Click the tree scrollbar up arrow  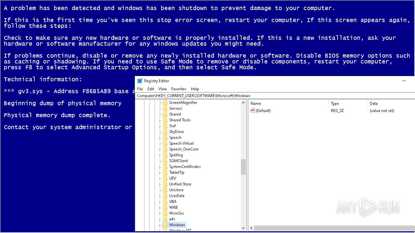[x=243, y=103]
